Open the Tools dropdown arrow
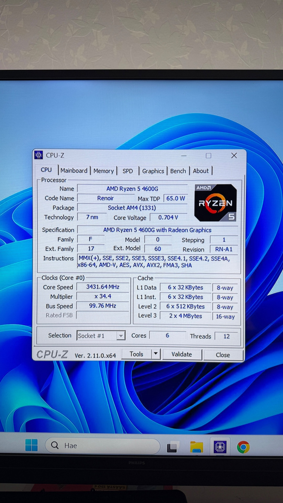The width and height of the screenshot is (283, 503). [x=156, y=354]
